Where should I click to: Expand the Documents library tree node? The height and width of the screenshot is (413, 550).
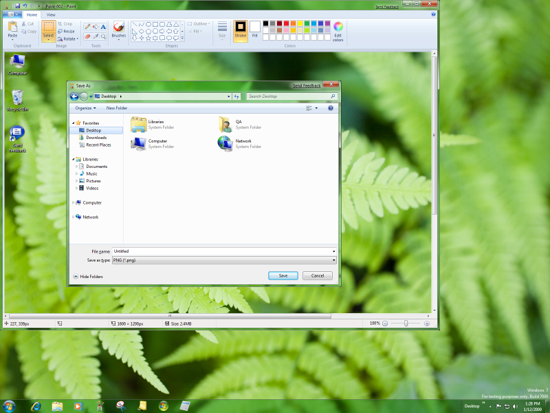click(77, 167)
